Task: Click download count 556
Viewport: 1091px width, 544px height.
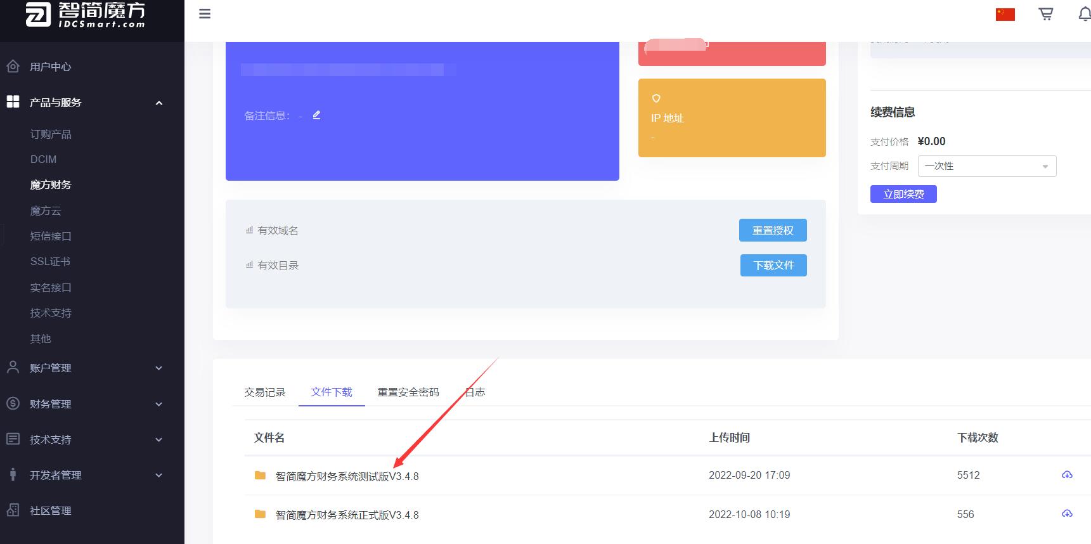Action: 965,514
